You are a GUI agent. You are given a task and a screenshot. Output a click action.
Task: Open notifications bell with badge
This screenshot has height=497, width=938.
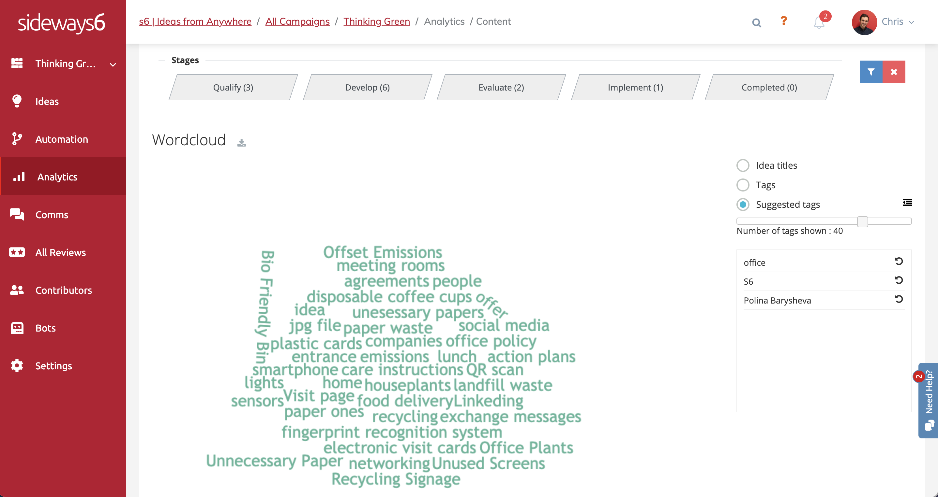(x=819, y=22)
